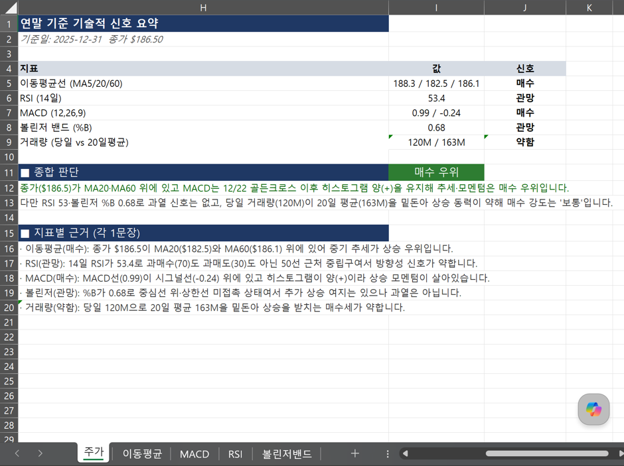The height and width of the screenshot is (466, 624).
Task: Click horizontal scrollbar right arrow
Action: [x=621, y=453]
